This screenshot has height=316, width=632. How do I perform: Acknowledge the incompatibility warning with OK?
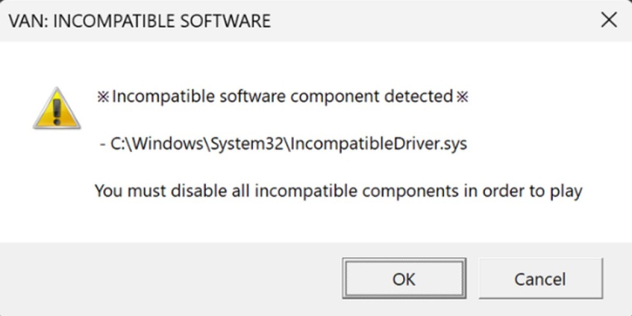pos(403,279)
